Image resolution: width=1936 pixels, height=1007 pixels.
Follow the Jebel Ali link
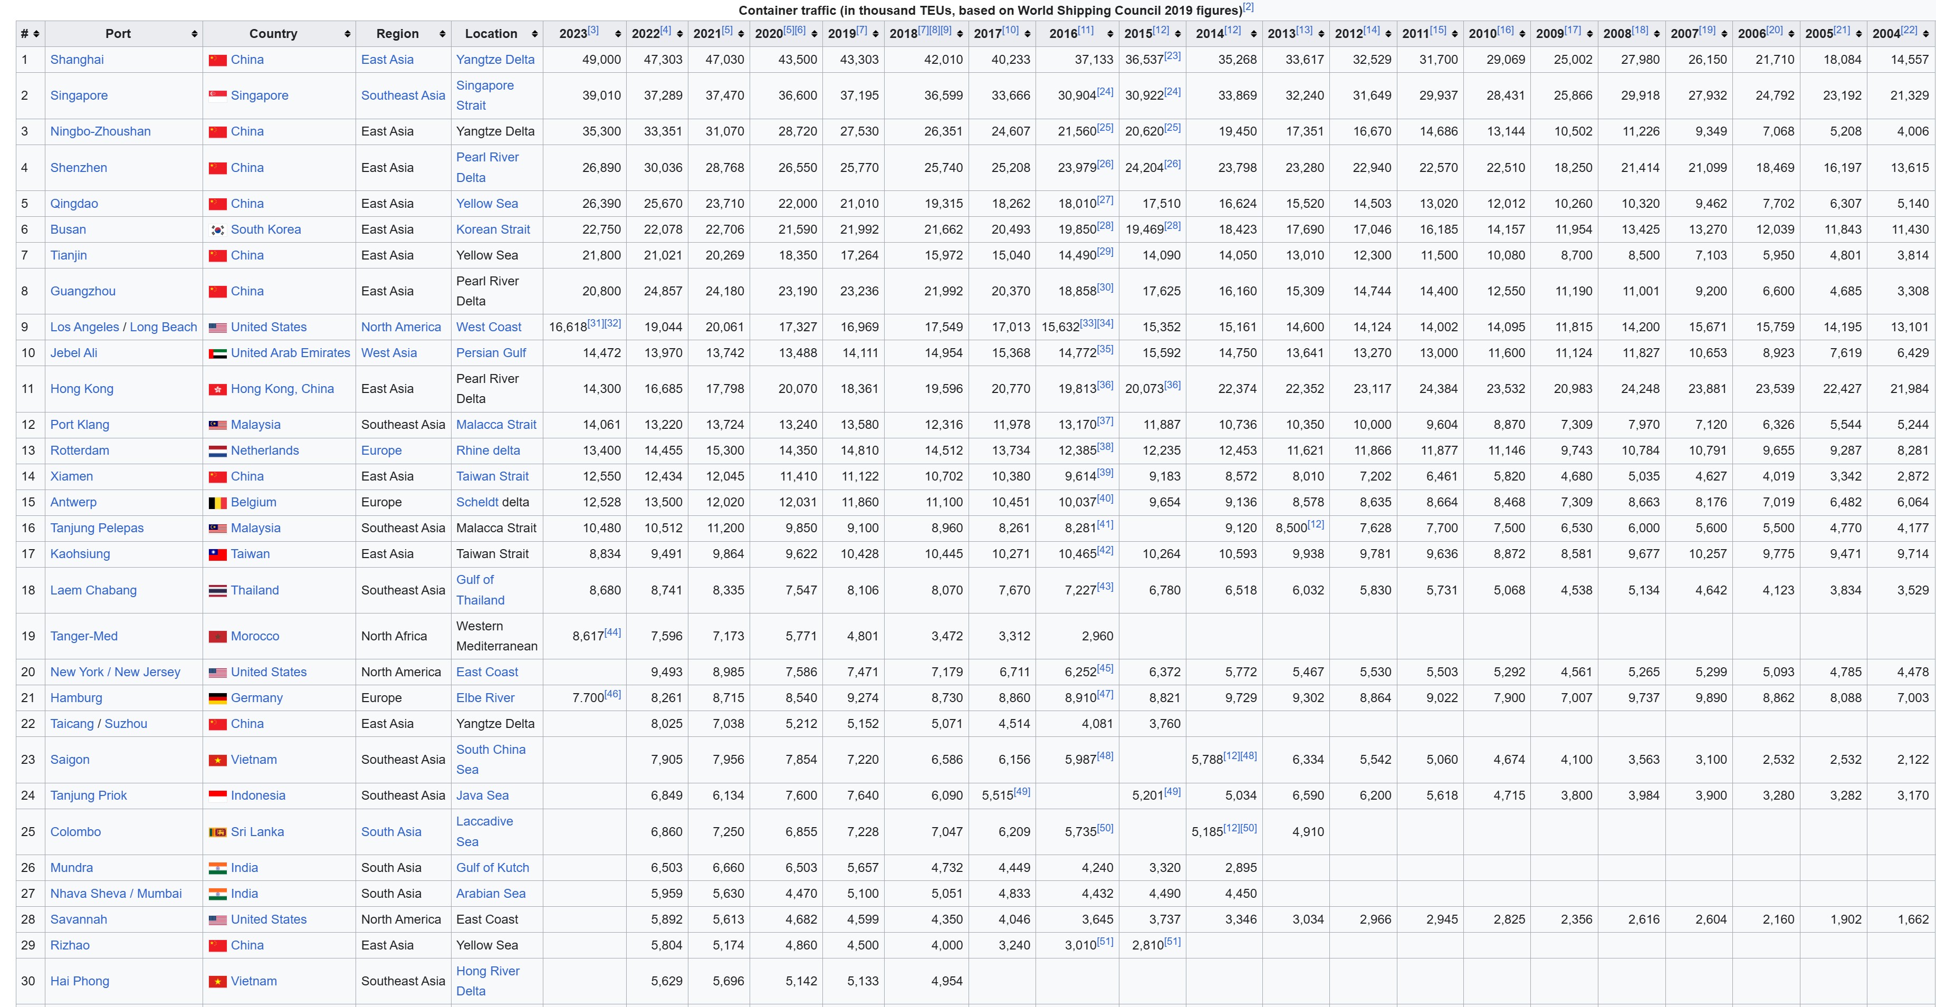pos(74,353)
